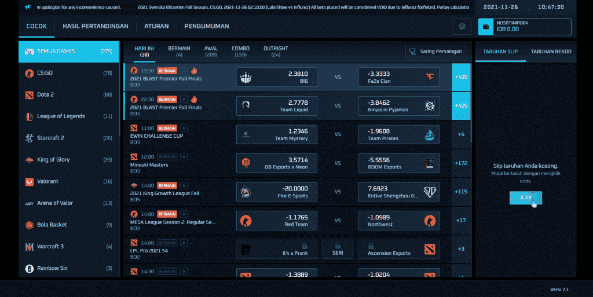Select King of Glory category

click(69, 160)
